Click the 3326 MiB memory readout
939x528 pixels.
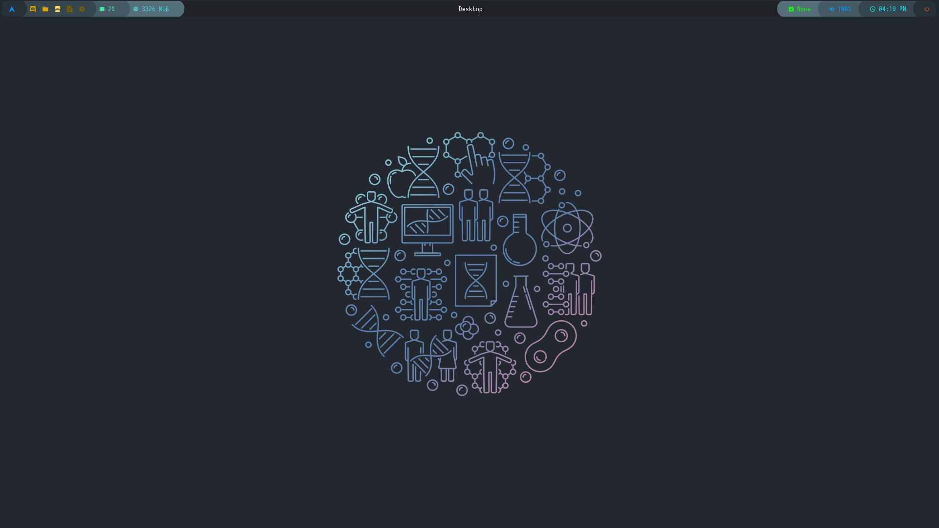coord(156,9)
